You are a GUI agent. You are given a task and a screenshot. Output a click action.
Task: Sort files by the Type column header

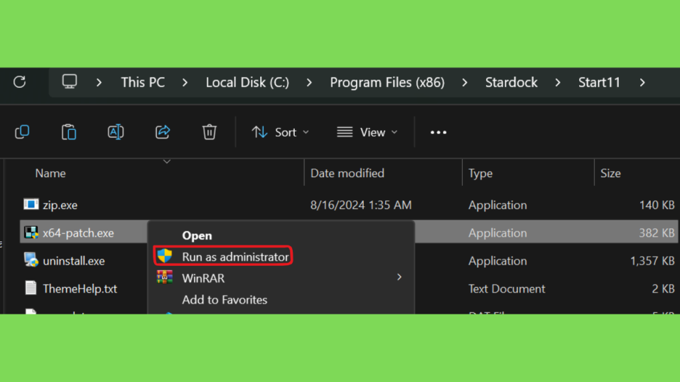(x=481, y=174)
